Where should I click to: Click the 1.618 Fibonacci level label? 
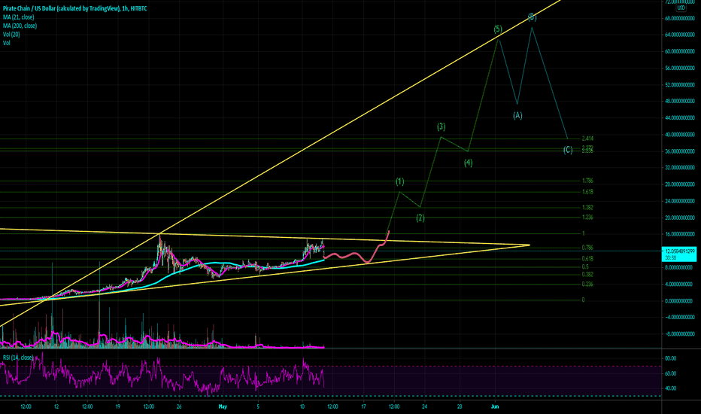click(587, 191)
